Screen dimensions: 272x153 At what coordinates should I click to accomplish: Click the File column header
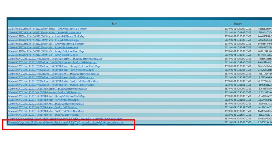pyautogui.click(x=114, y=24)
